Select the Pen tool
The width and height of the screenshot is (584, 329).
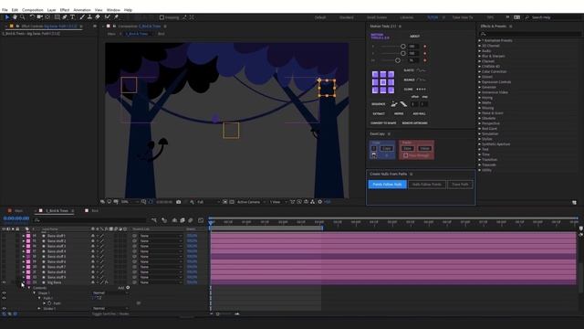65,17
